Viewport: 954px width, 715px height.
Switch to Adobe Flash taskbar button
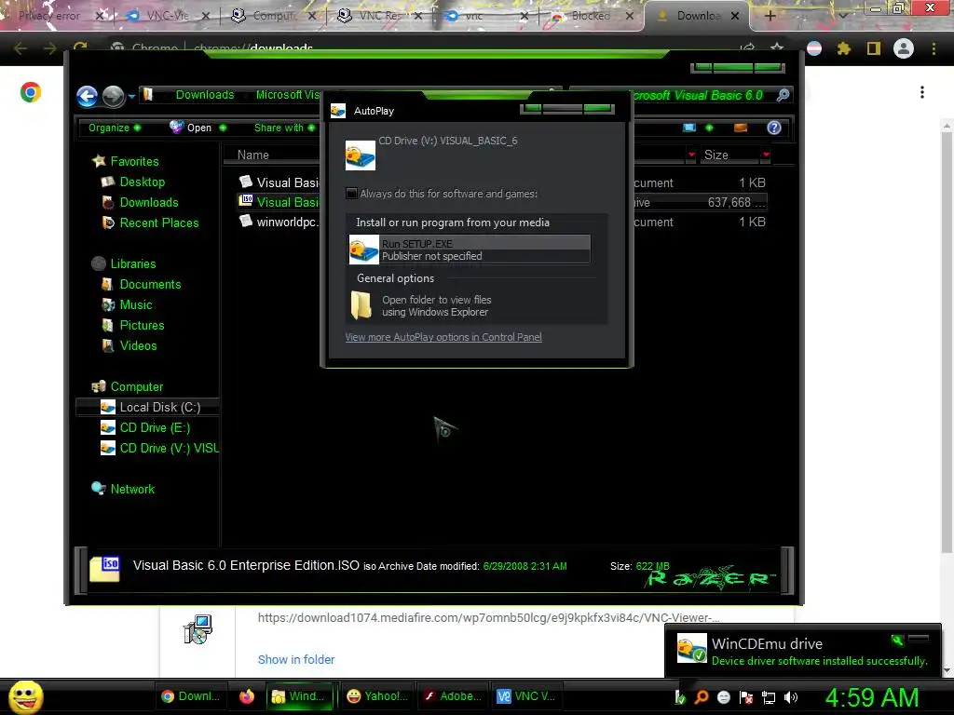click(x=454, y=696)
